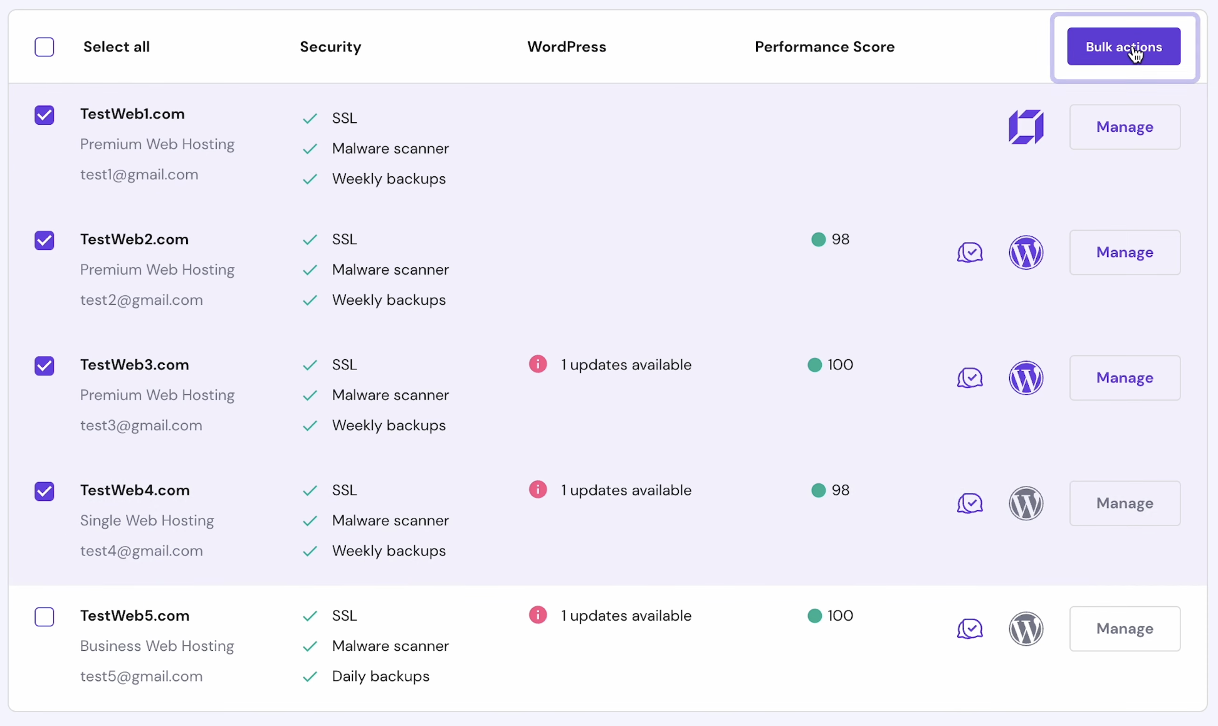Click the WordPress icon in TestWeb3.com row
Screen dimensions: 1218x726
(1026, 378)
